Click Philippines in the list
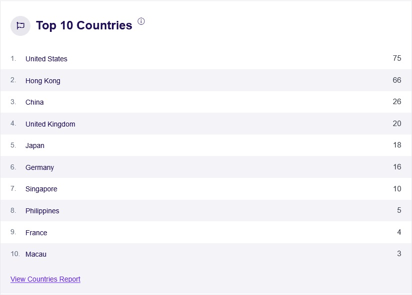 [42, 211]
